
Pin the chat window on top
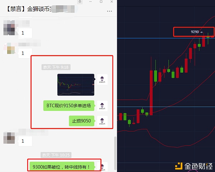click(x=80, y=2)
